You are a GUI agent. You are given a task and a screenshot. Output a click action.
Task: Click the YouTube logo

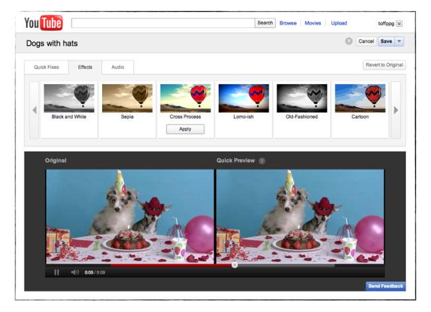click(44, 23)
